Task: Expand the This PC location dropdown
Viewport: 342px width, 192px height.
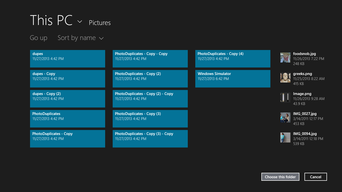Action: point(80,22)
